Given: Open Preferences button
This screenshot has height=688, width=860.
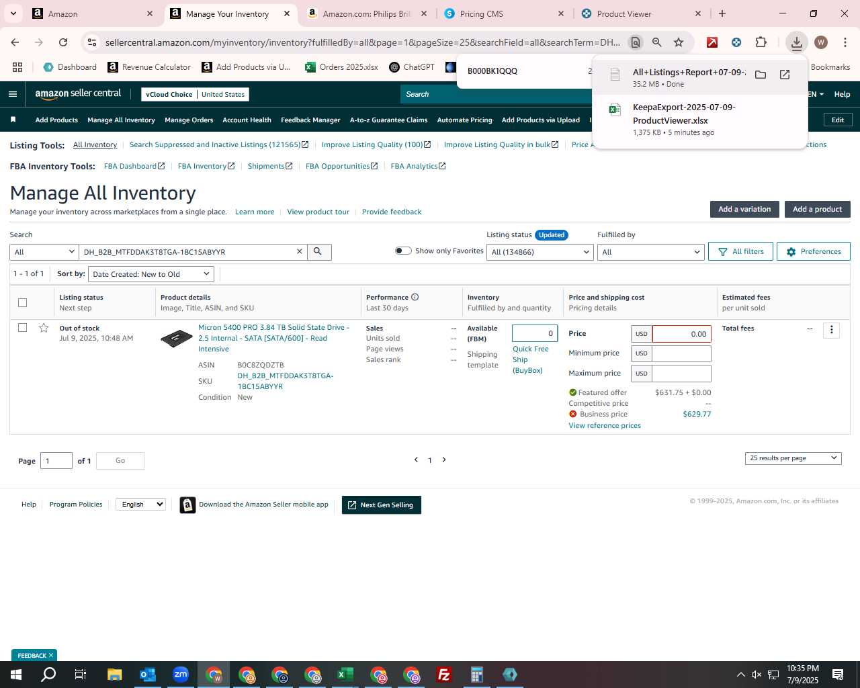Looking at the screenshot, I should tap(813, 251).
